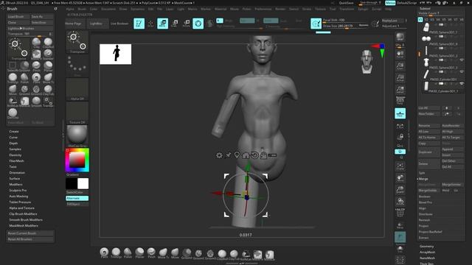This screenshot has height=265, width=472.
Task: Click the Gizmo 3D sphere icon
Action: click(x=198, y=24)
